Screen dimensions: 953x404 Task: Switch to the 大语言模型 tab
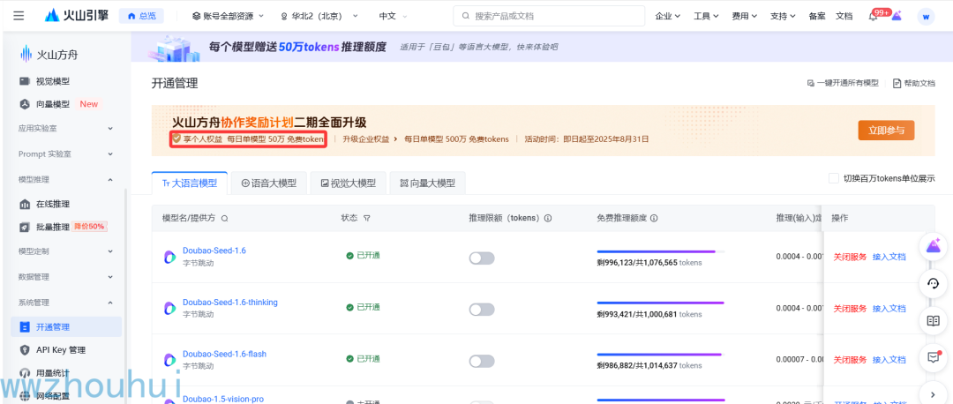(190, 183)
